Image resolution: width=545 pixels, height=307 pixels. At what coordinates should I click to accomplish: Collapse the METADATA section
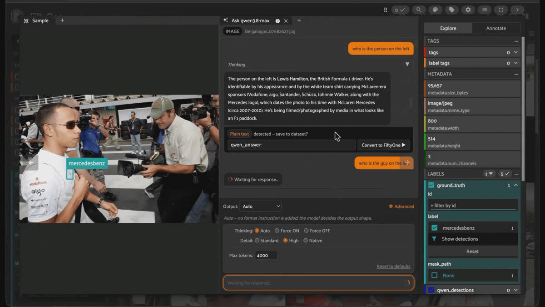(516, 74)
